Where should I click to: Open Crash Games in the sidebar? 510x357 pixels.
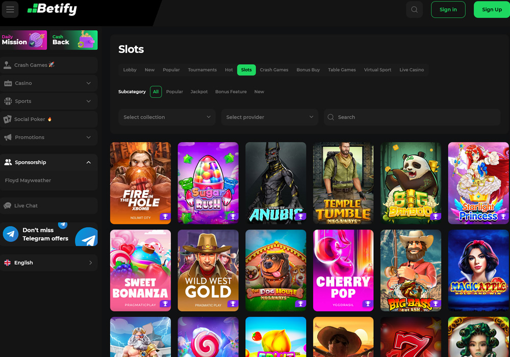coord(49,65)
